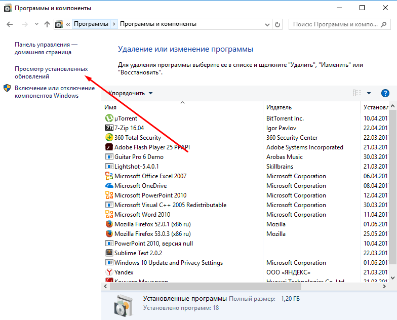Select Программы и компоненты breadcrumb

(158, 24)
